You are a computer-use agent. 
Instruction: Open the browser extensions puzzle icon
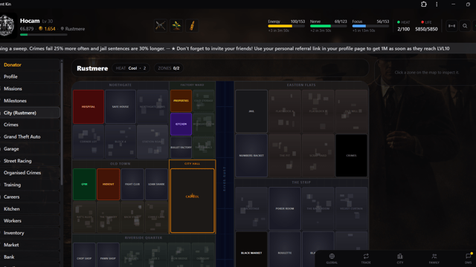[424, 4]
